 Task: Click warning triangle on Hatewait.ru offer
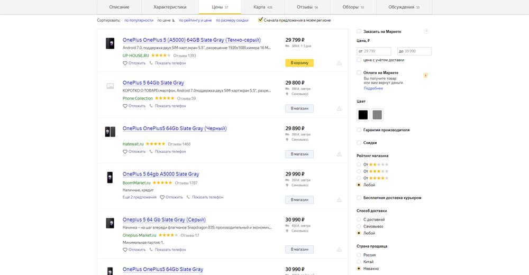pyautogui.click(x=339, y=154)
